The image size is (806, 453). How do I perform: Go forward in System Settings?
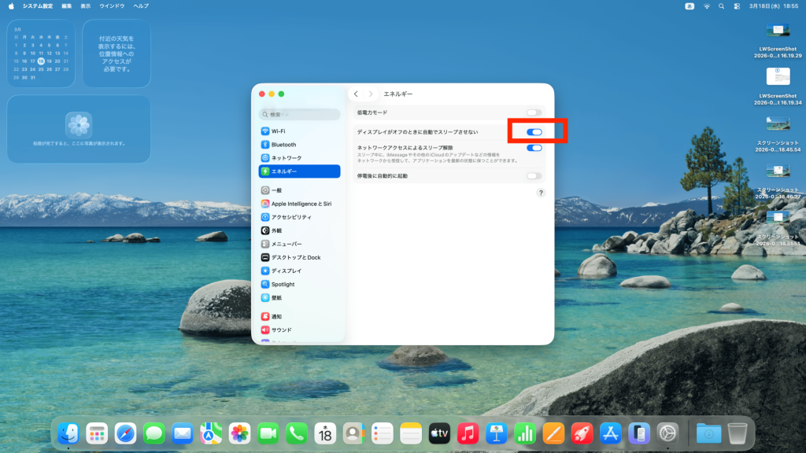coord(370,94)
